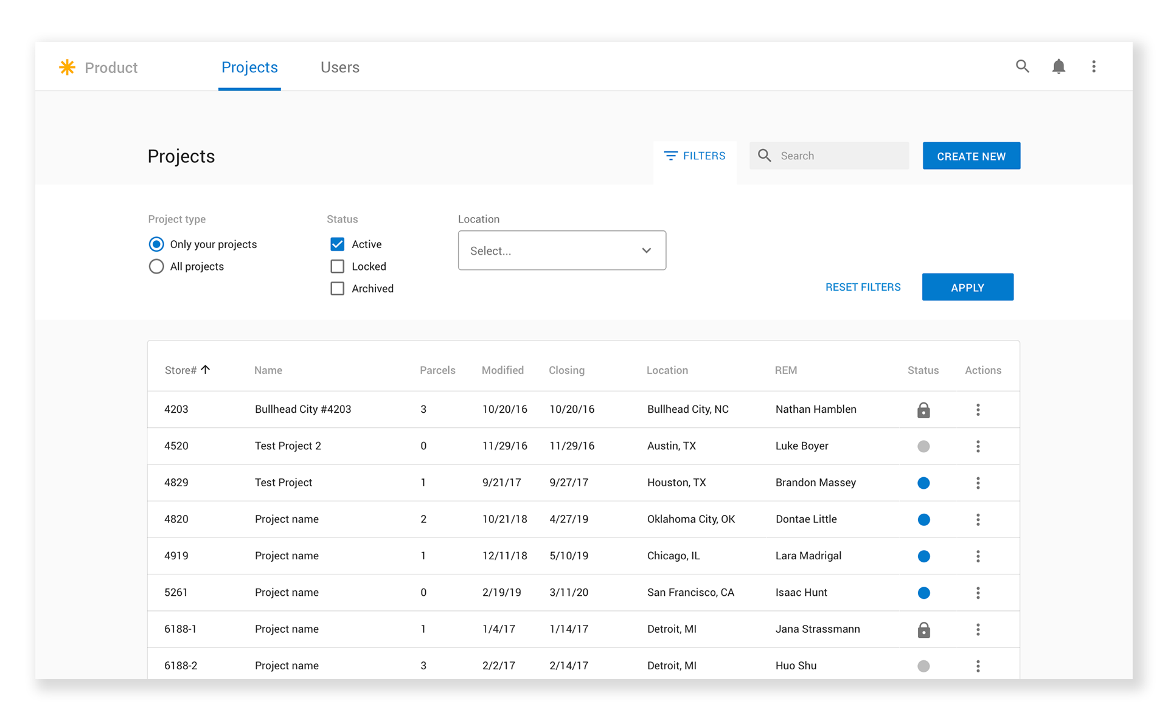The height and width of the screenshot is (721, 1168).
Task: Switch to the Users tab
Action: tap(340, 67)
